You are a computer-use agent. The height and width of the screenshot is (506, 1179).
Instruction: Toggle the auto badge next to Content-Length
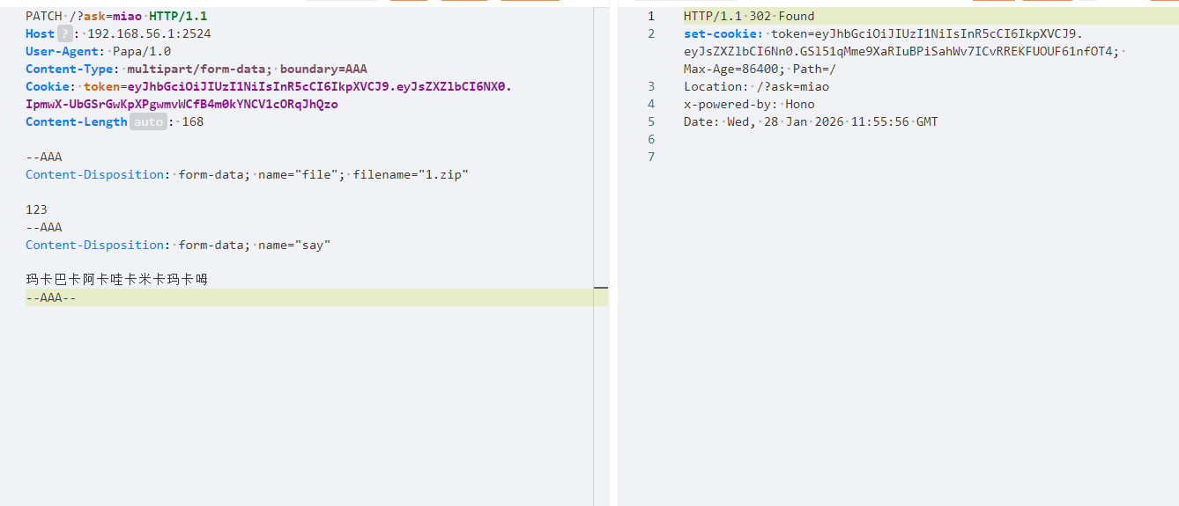pyautogui.click(x=148, y=122)
